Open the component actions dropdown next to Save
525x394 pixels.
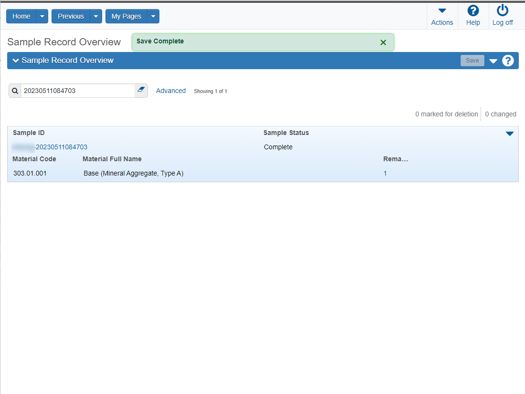click(493, 61)
